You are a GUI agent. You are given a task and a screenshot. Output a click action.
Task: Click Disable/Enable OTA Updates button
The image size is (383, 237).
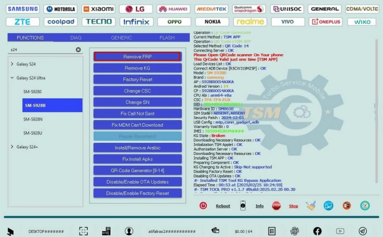[138, 182]
